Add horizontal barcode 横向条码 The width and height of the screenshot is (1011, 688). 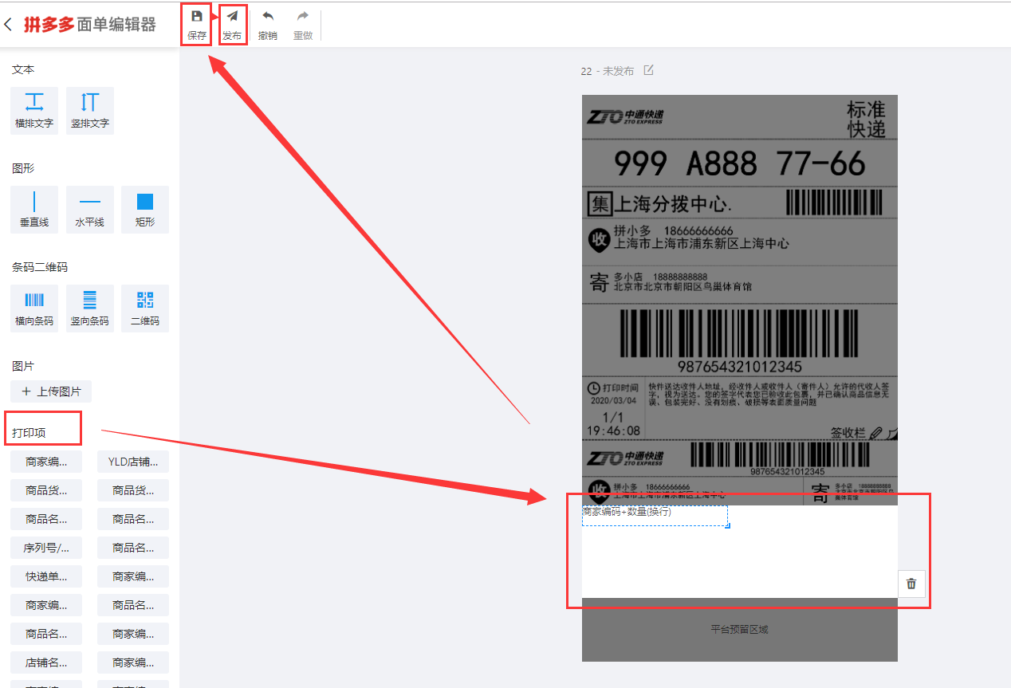[x=34, y=309]
